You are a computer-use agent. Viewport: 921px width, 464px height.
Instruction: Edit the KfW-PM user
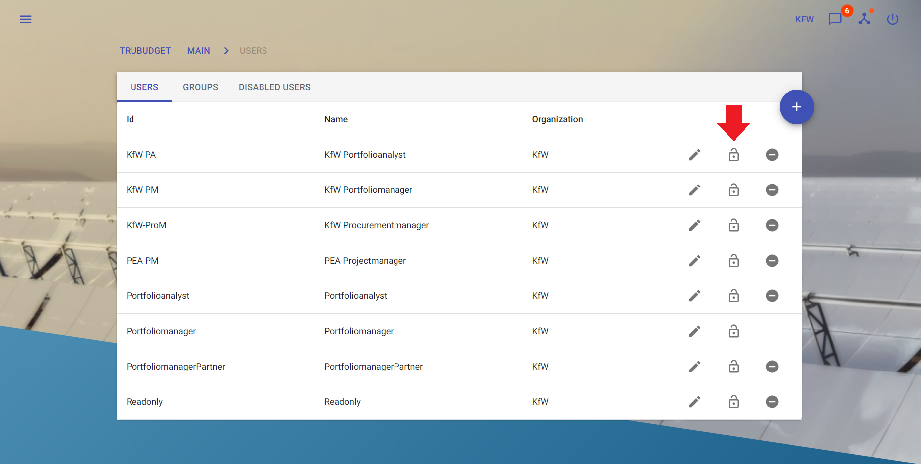click(695, 190)
